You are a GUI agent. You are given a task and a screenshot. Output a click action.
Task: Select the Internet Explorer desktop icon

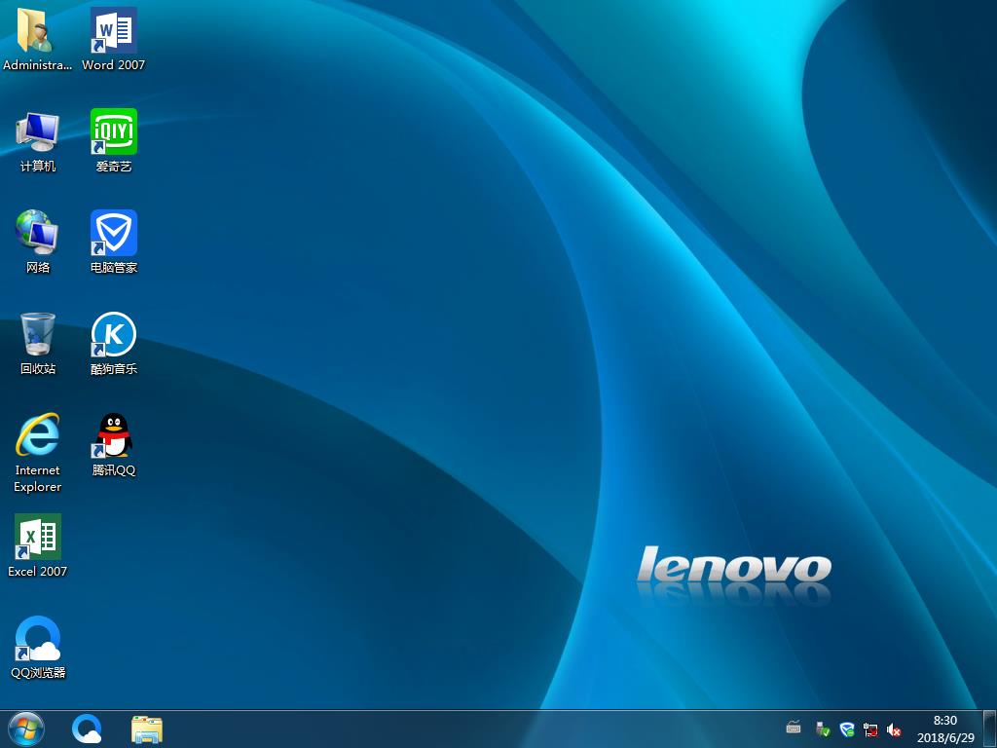pos(38,453)
